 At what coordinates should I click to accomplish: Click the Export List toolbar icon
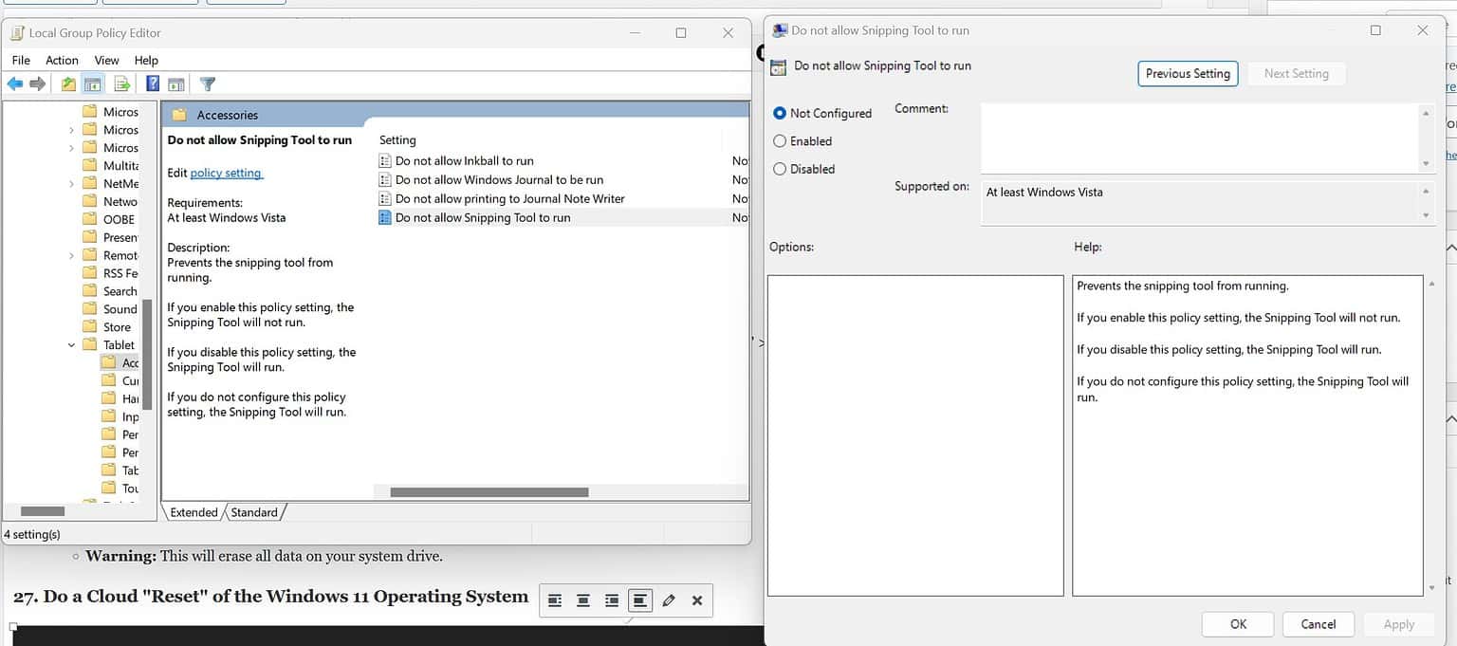[122, 83]
